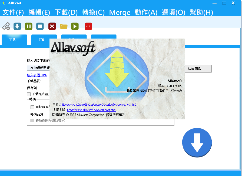Pause downloads with the green pause icon
Screen dimensions: 242x176
point(29,26)
